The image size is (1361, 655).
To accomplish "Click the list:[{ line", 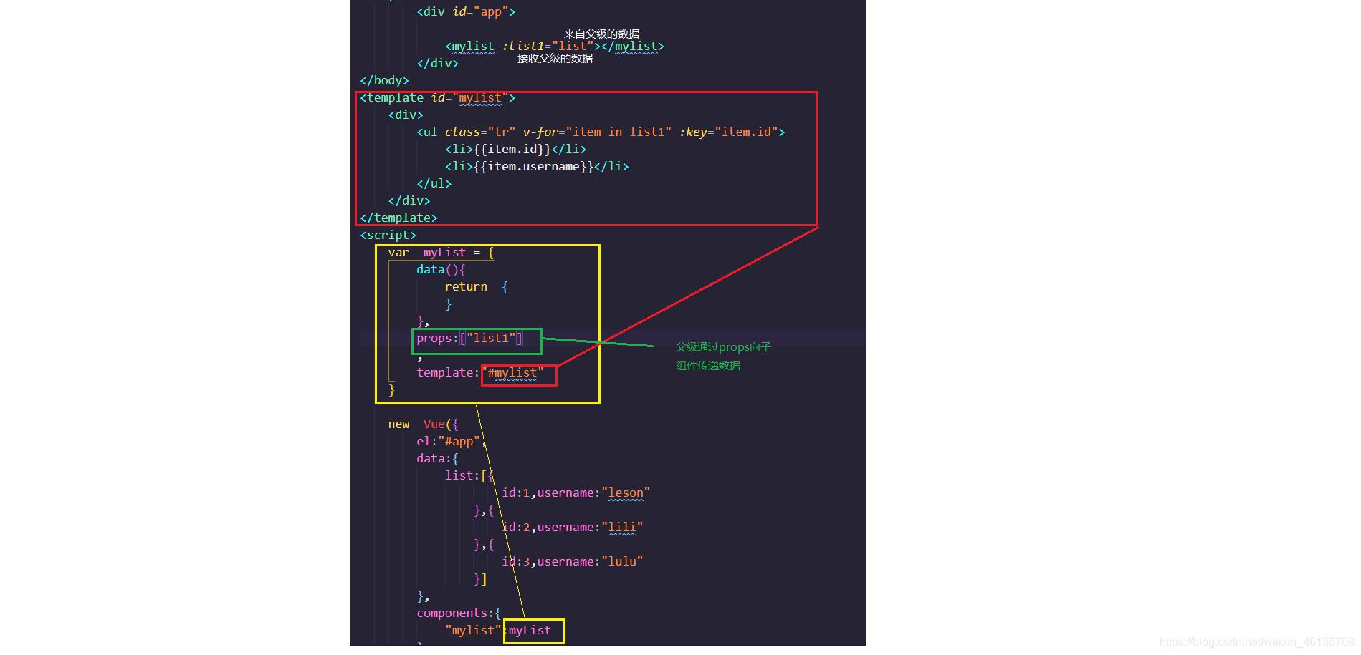I will [469, 476].
